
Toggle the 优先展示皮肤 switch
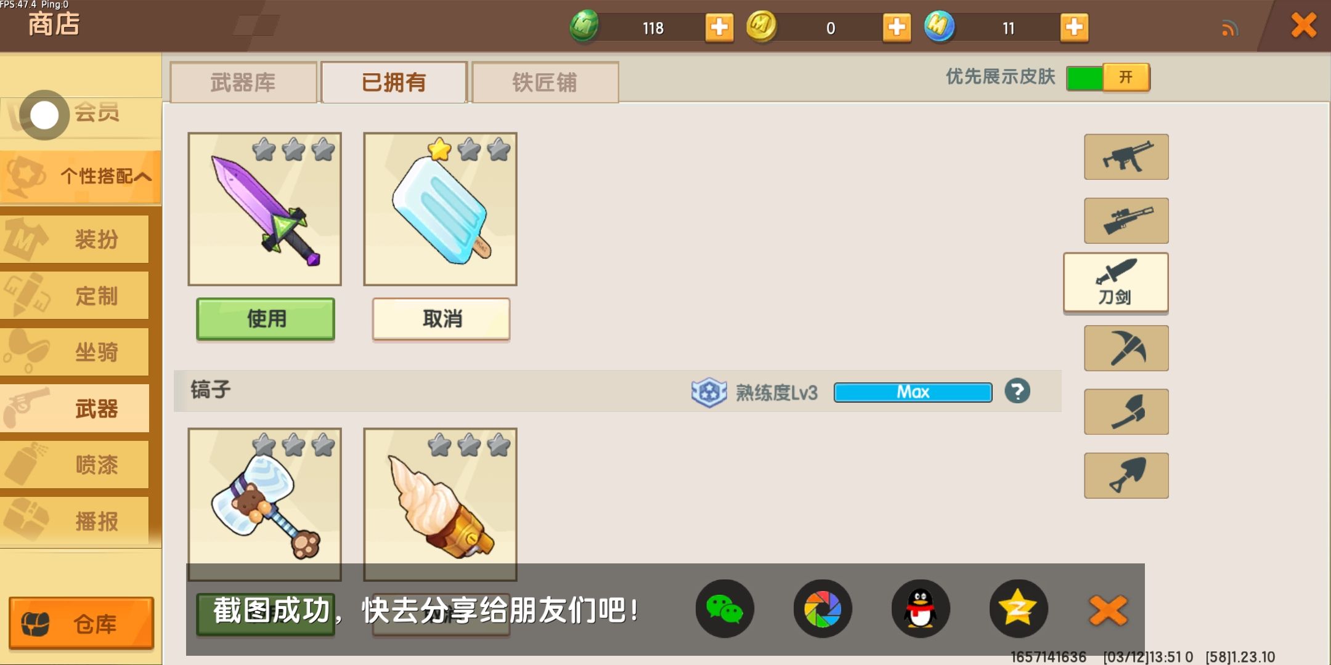(x=1108, y=78)
